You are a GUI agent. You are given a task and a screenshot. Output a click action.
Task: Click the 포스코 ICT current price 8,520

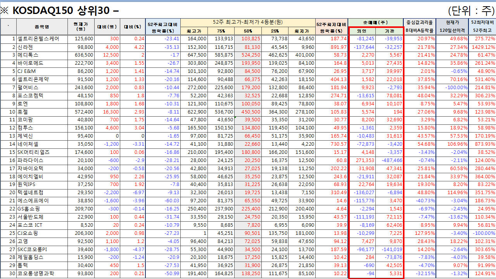click(x=81, y=225)
